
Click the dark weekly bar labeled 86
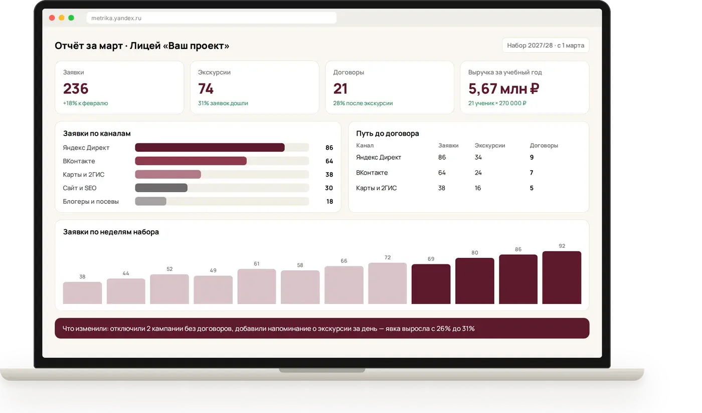pyautogui.click(x=518, y=279)
